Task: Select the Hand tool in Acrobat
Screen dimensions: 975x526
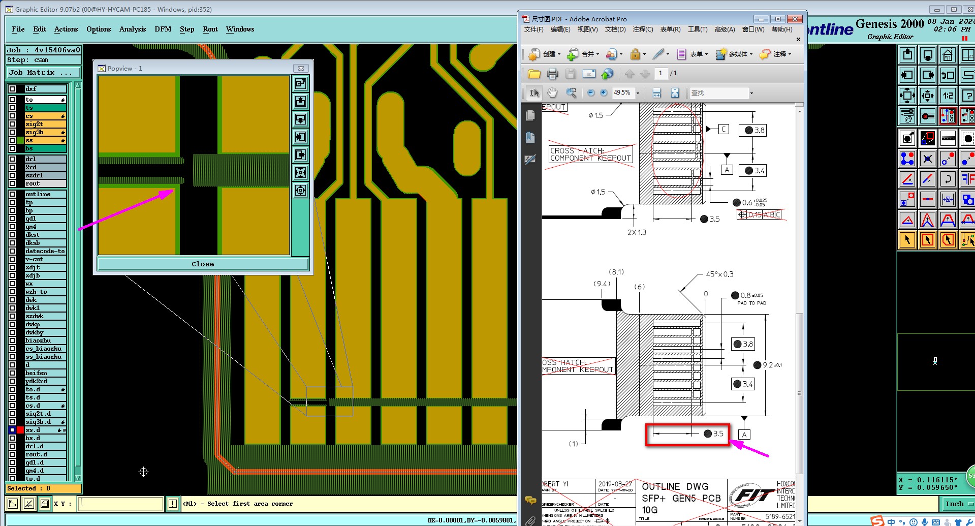Action: pos(552,93)
